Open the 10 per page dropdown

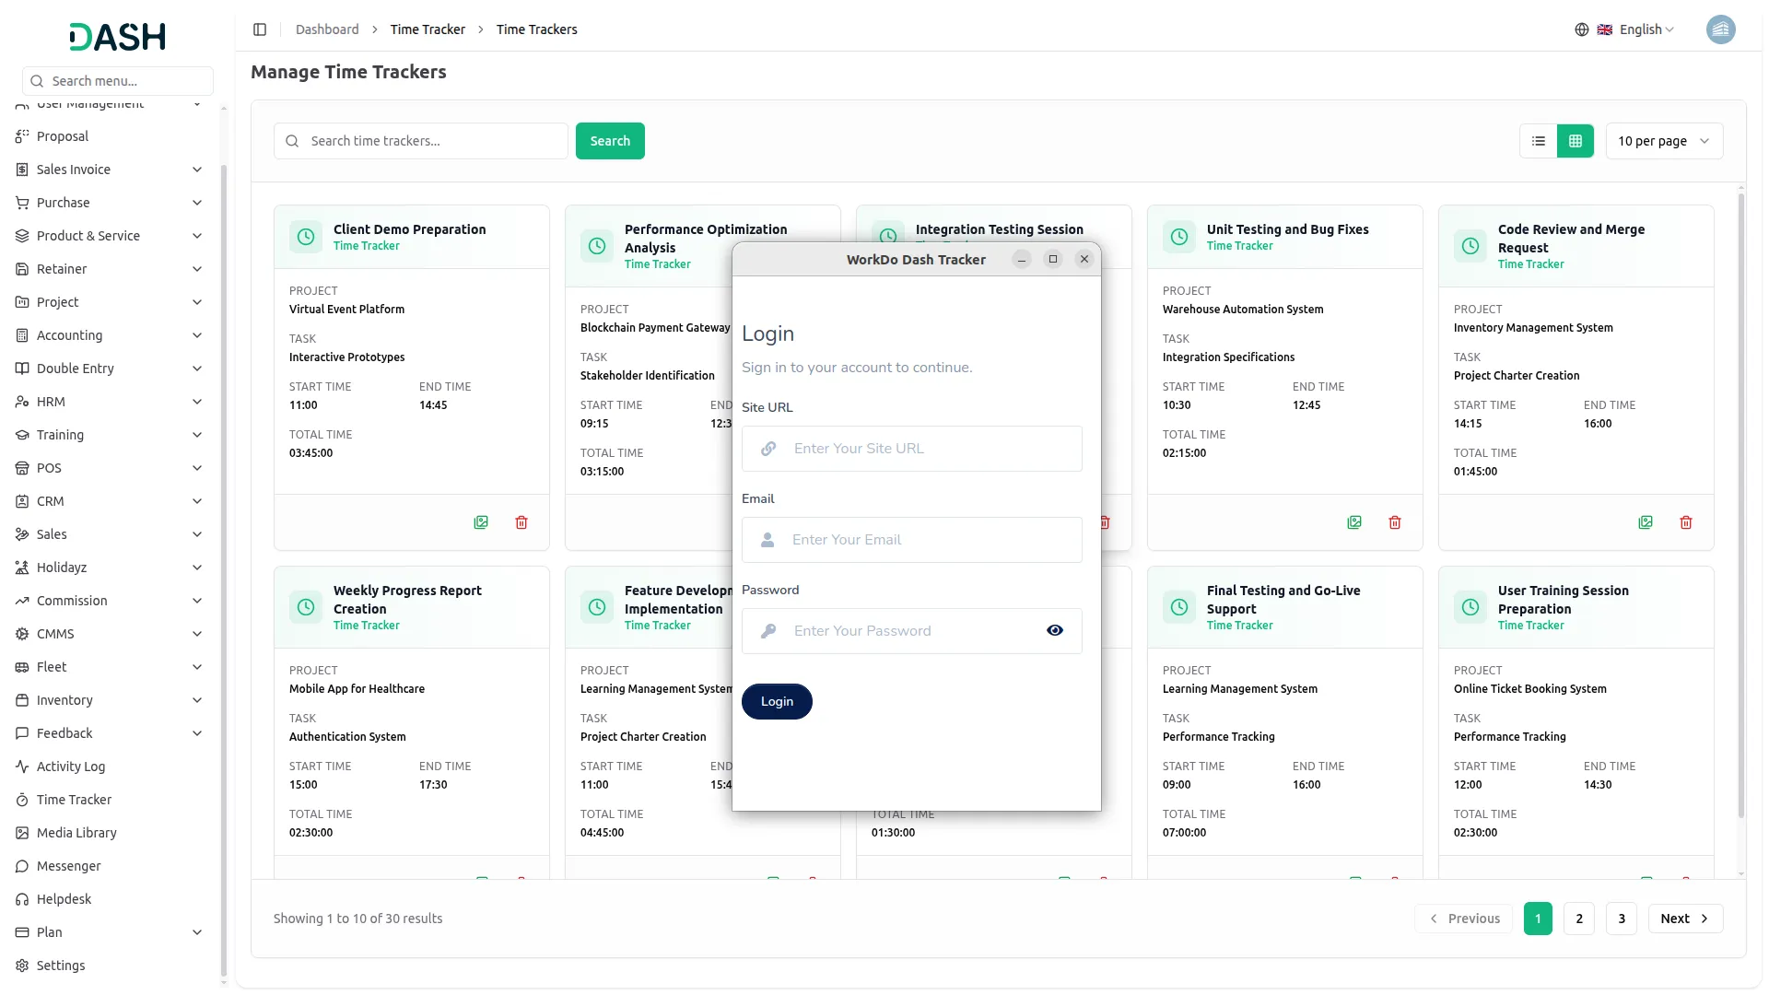click(x=1663, y=141)
